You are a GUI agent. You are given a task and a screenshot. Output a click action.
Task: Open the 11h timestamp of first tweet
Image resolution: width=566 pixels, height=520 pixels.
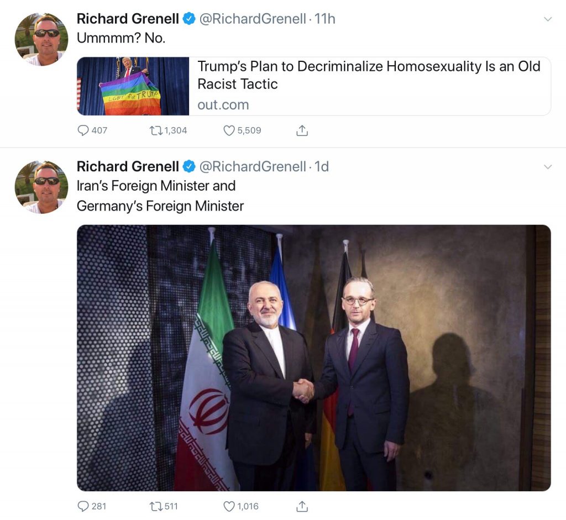(325, 19)
